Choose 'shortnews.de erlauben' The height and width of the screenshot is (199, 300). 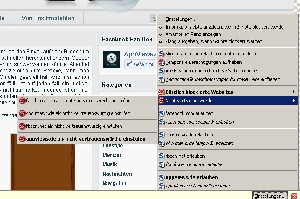pos(228,135)
